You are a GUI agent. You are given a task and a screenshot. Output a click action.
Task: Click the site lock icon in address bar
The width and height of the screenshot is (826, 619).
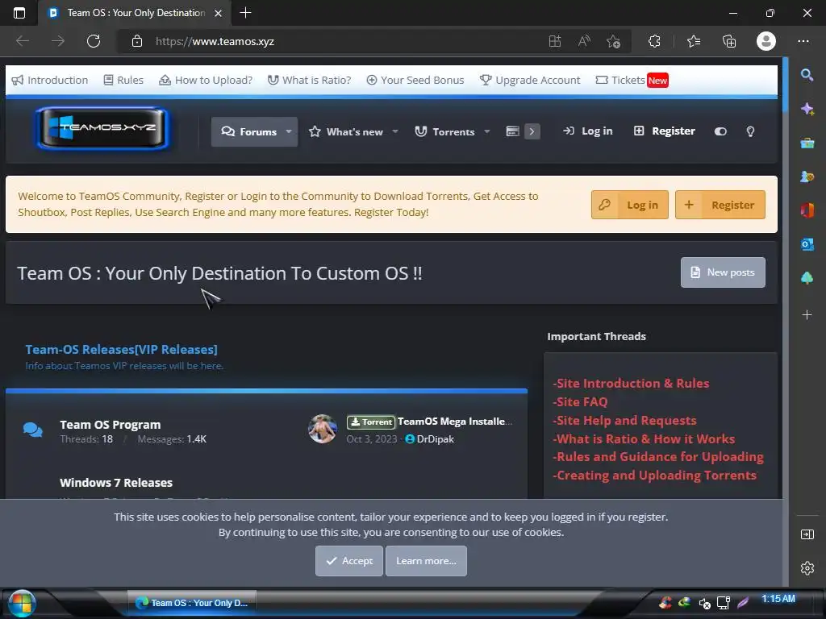coord(137,41)
